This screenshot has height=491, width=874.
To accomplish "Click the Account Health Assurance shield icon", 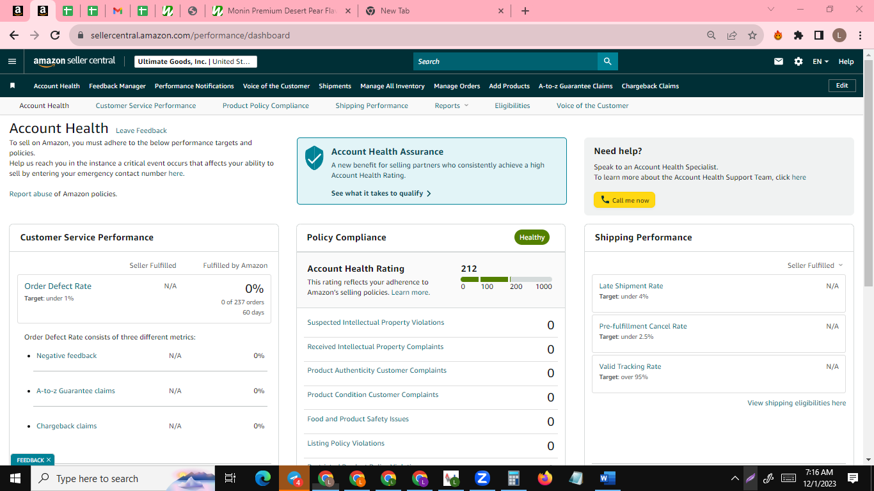I will pos(314,157).
